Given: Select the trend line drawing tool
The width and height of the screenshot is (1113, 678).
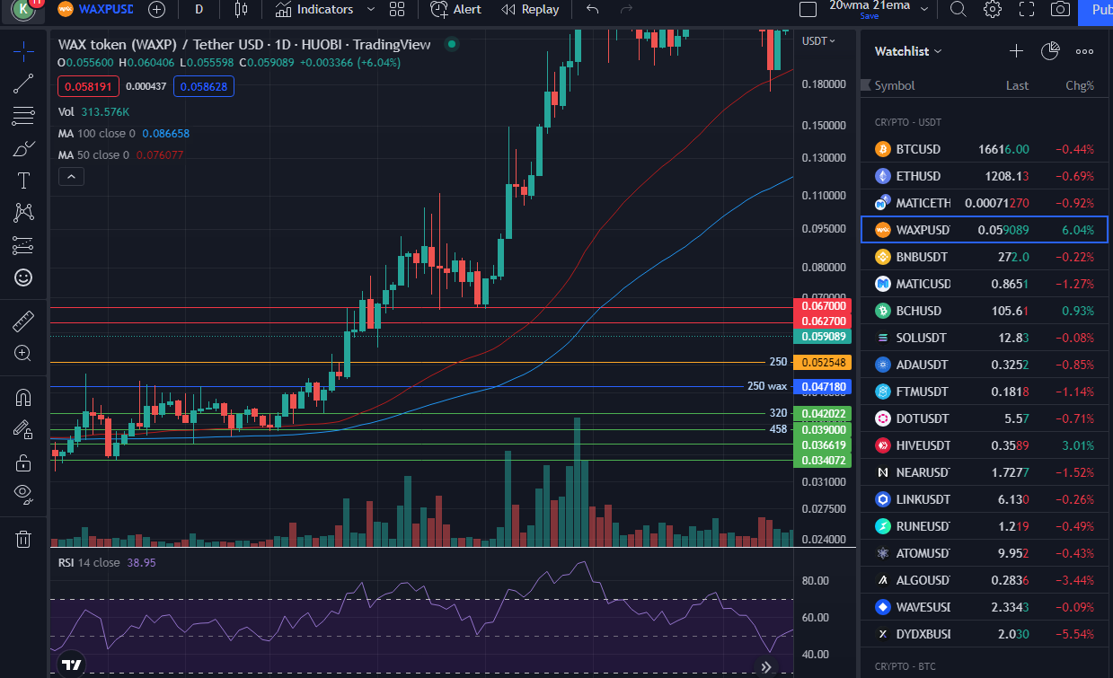Looking at the screenshot, I should point(23,84).
